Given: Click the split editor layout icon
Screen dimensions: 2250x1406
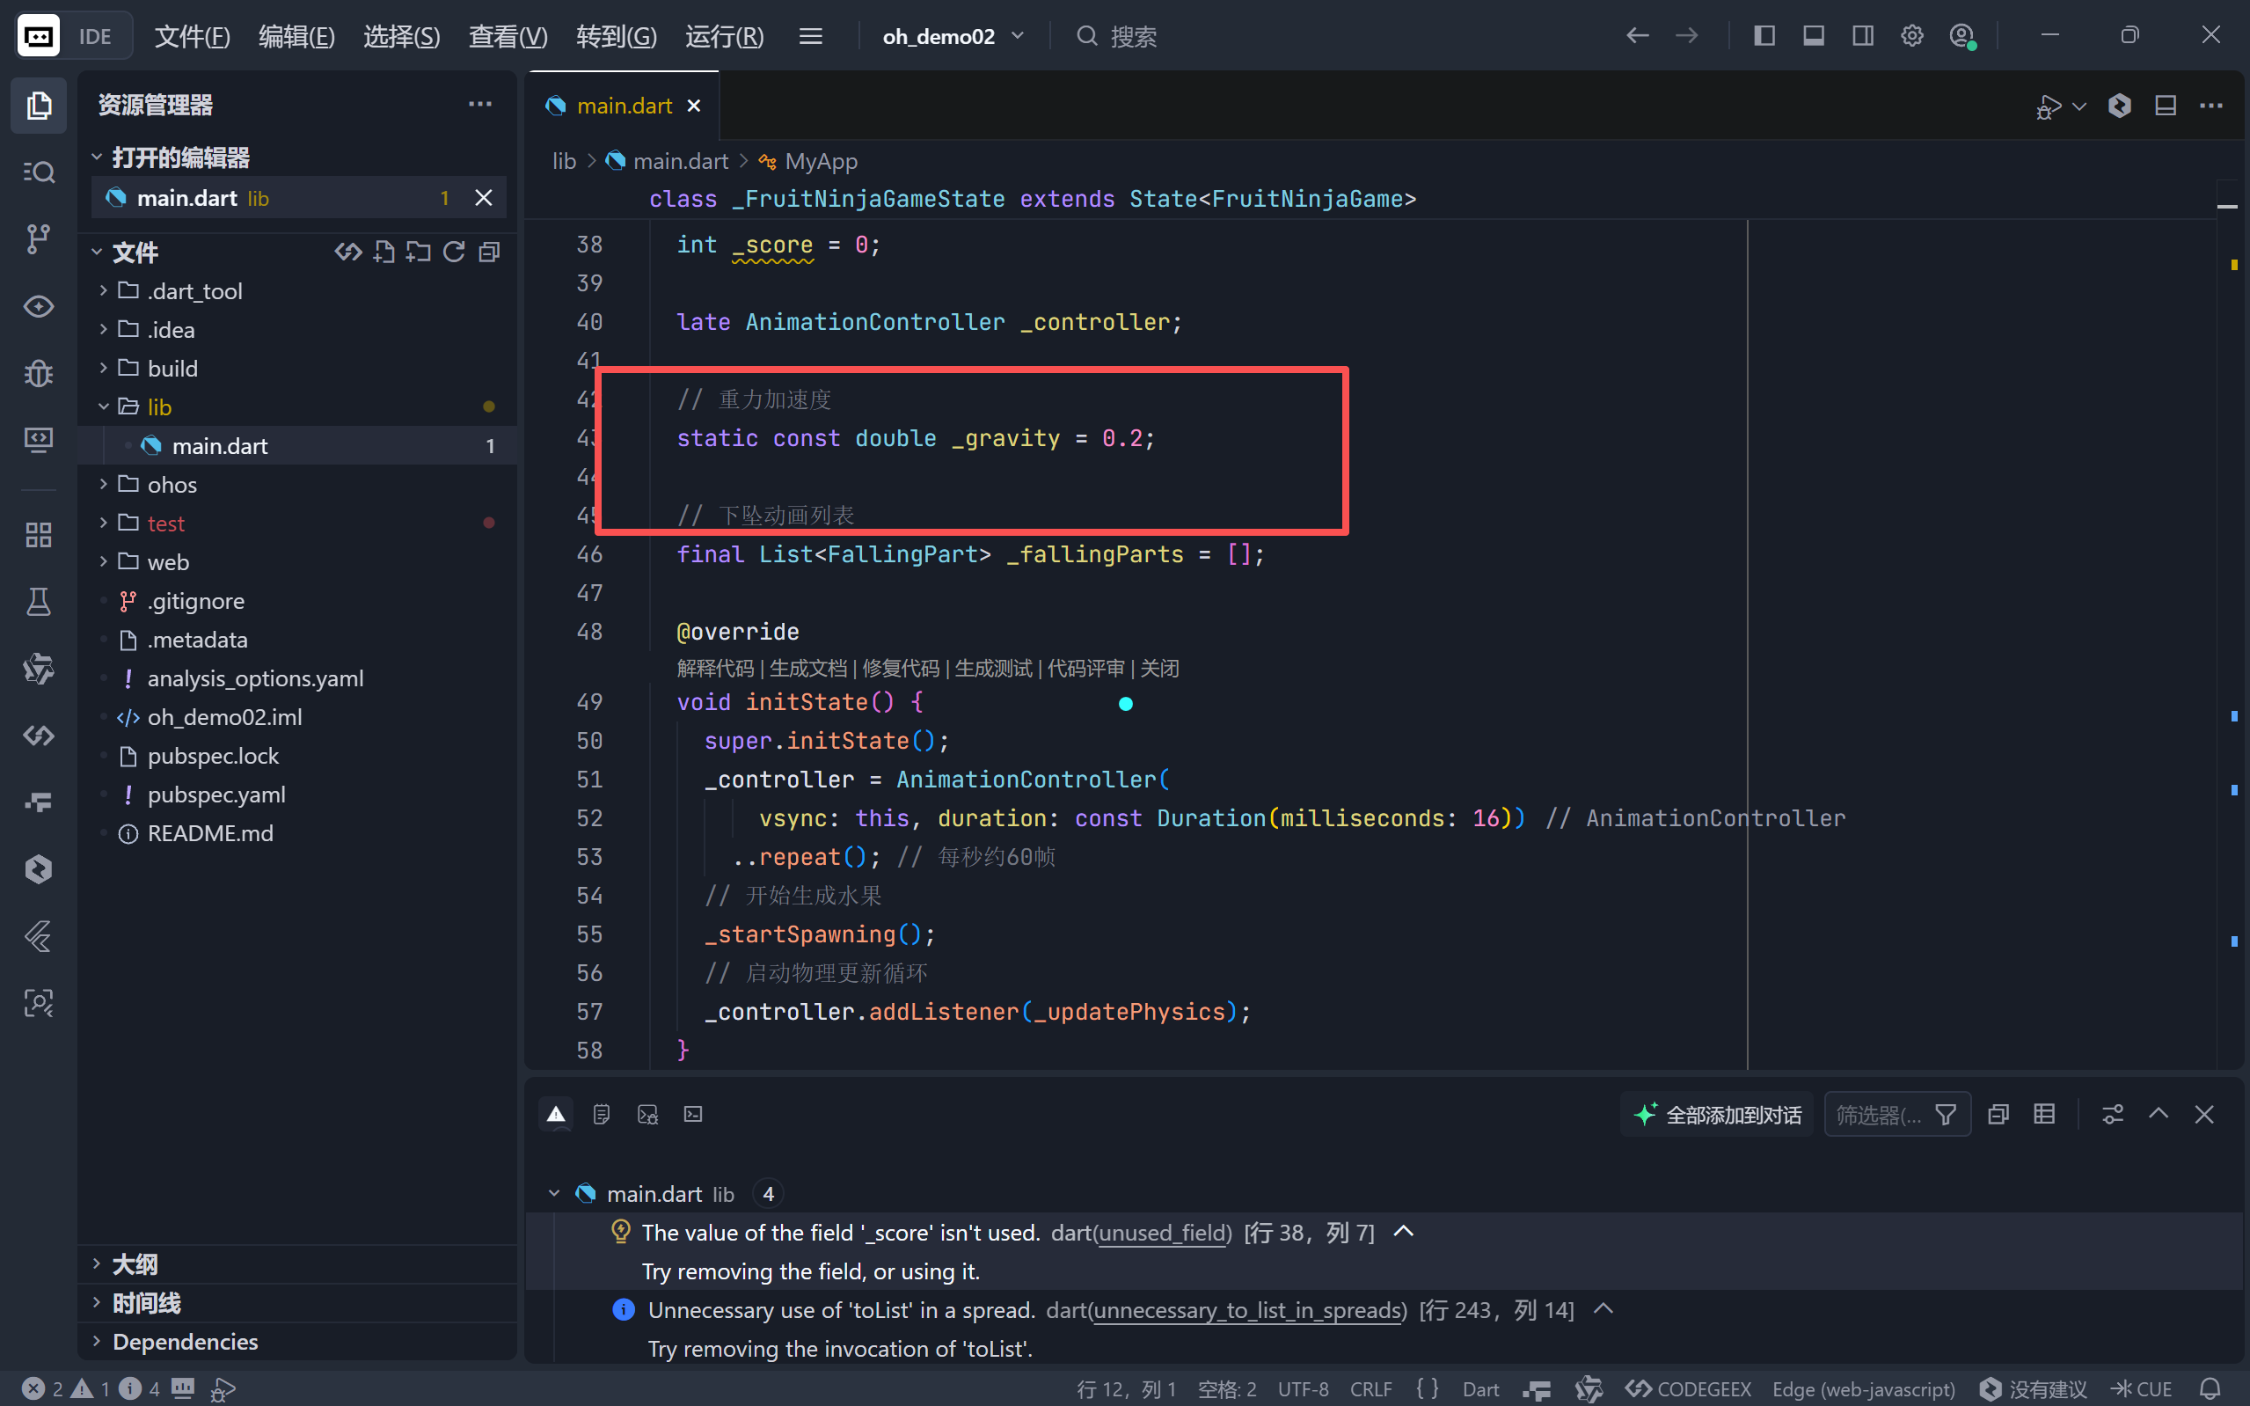Looking at the screenshot, I should [x=2165, y=106].
